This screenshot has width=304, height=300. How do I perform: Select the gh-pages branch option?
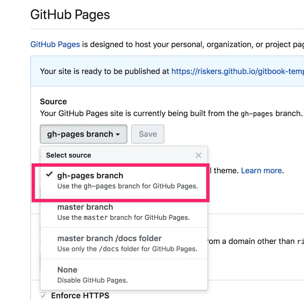[124, 181]
